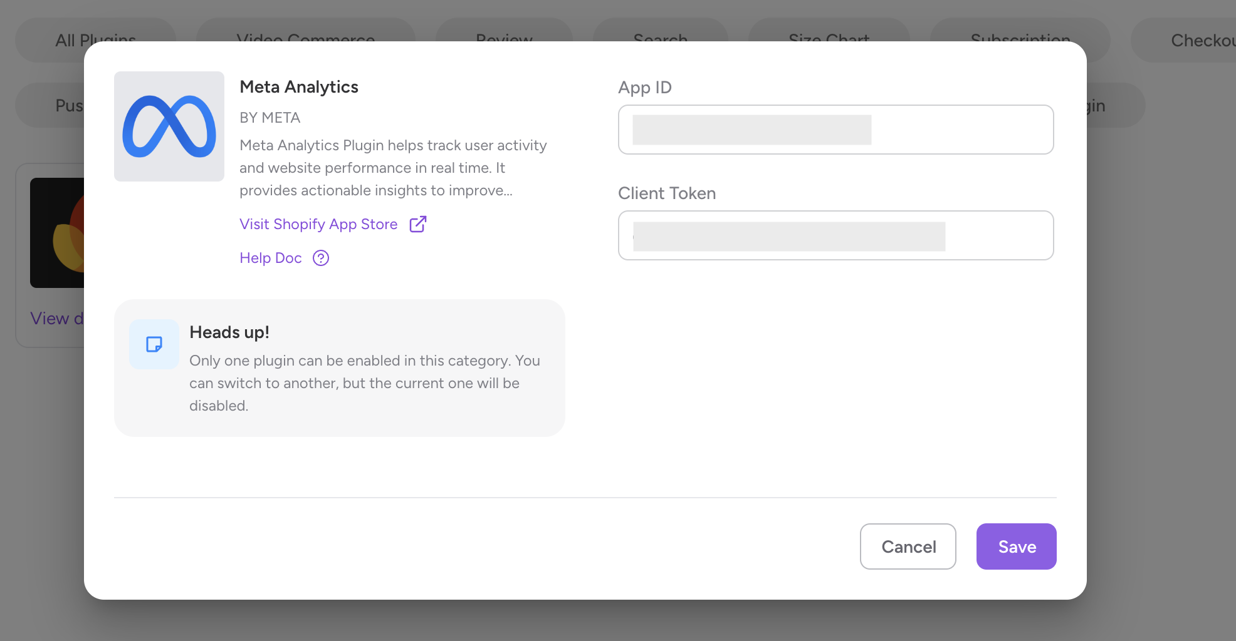Image resolution: width=1236 pixels, height=641 pixels.
Task: Focus the App ID input field
Action: (x=835, y=130)
